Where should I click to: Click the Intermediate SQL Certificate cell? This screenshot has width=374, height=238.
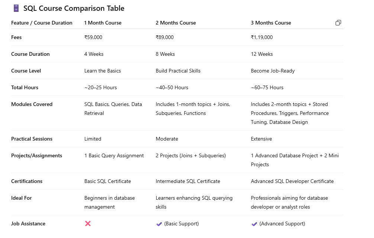[188, 181]
